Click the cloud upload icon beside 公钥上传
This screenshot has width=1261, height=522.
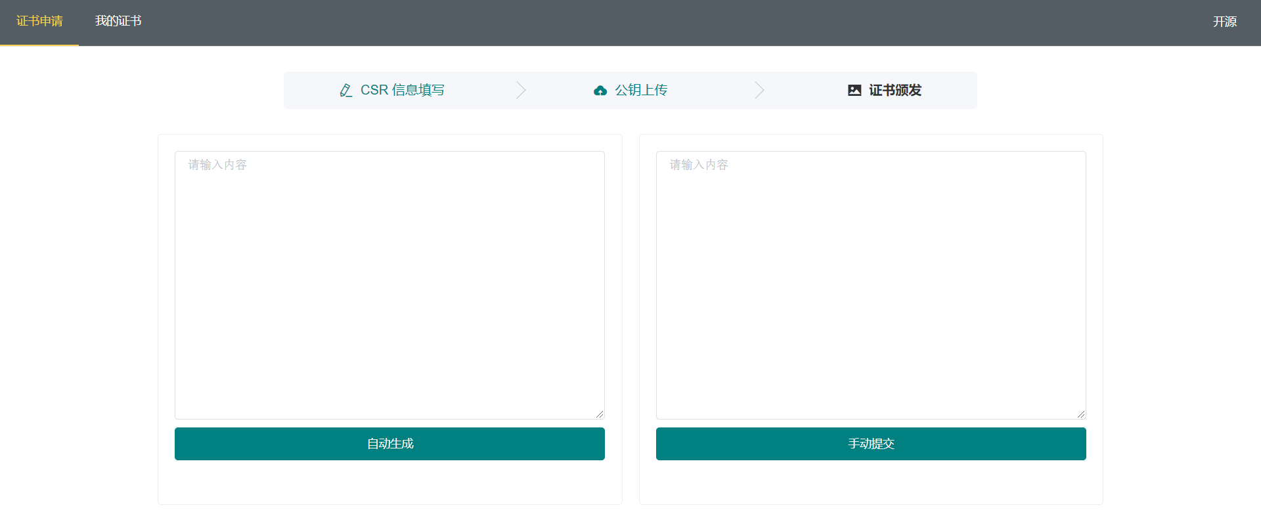[600, 91]
